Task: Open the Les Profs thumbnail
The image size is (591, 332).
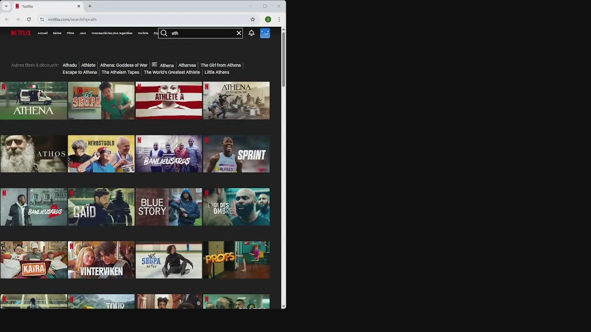Action: [236, 260]
